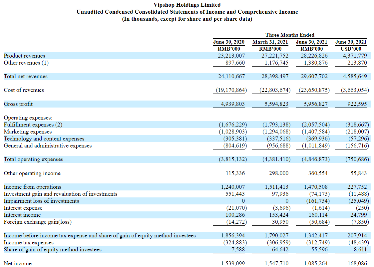Click the 'March 31, 2021' column header

(x=270, y=42)
